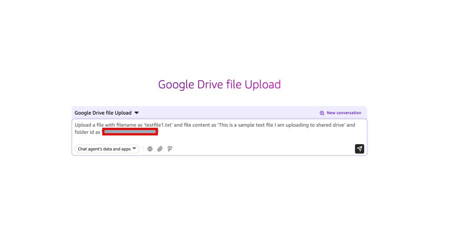
Task: Click the large purple Google Drive file Upload heading
Action: click(219, 85)
